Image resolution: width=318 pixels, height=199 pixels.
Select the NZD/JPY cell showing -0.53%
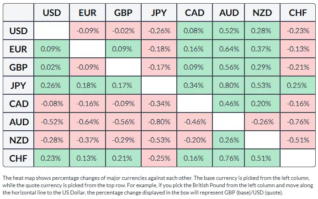157,140
